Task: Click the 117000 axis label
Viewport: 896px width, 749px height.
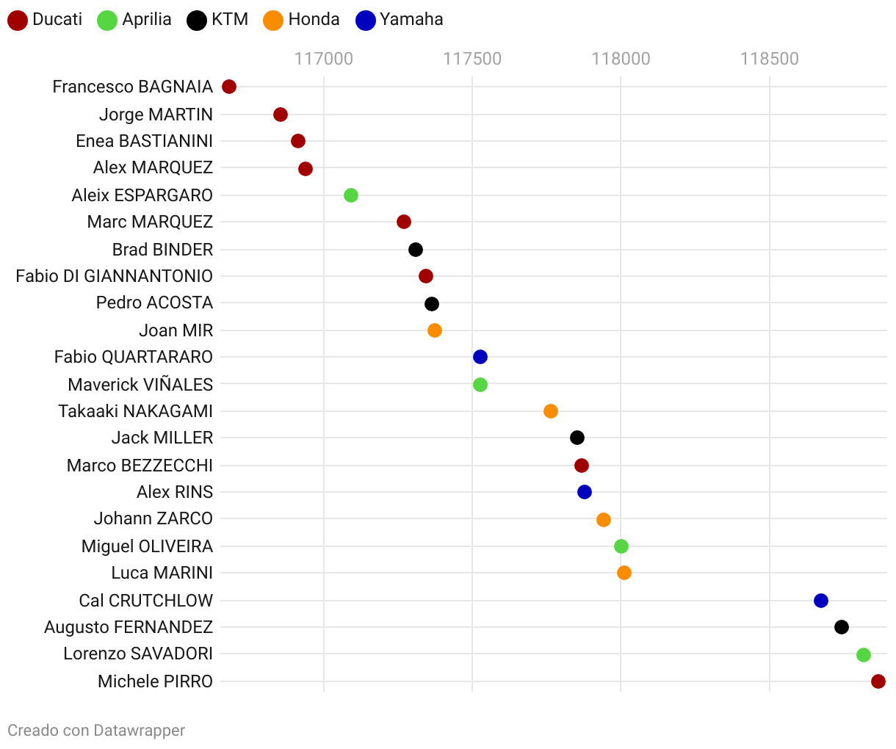Action: [x=324, y=59]
